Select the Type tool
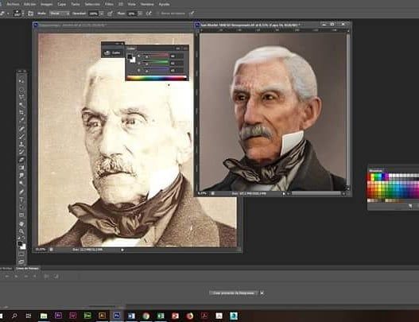419x322 pixels. (21, 200)
